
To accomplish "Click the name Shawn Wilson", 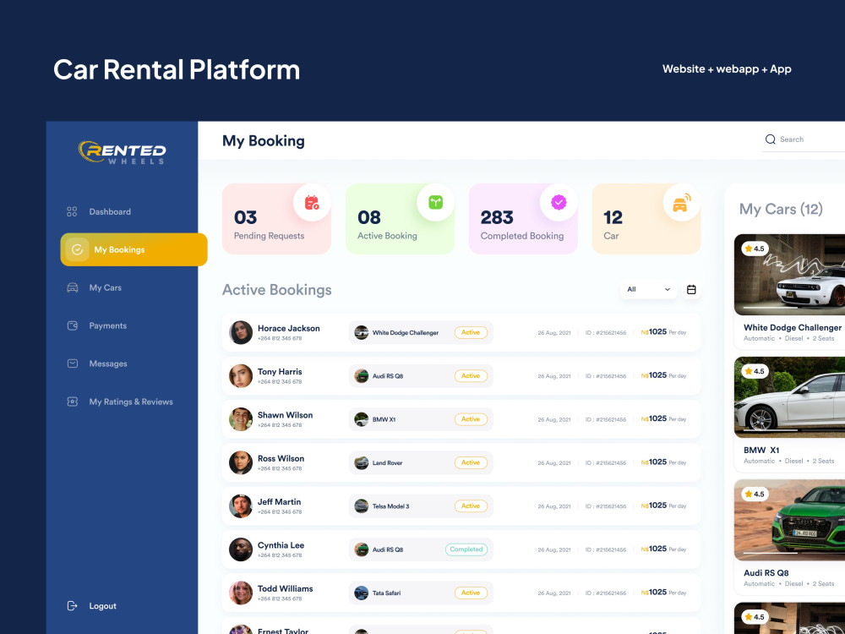I will [285, 415].
